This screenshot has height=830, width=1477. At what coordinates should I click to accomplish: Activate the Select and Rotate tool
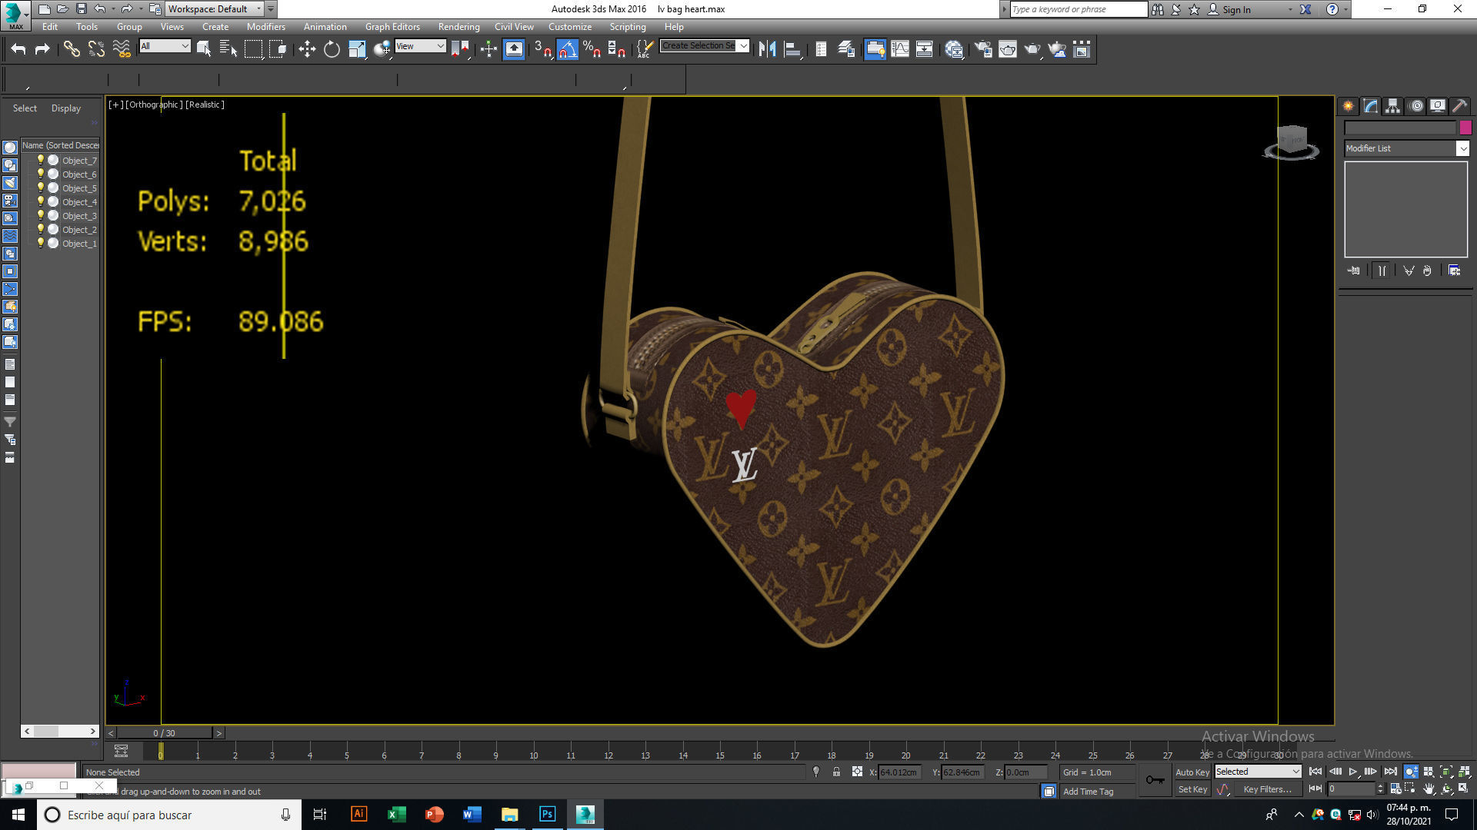[x=332, y=49]
